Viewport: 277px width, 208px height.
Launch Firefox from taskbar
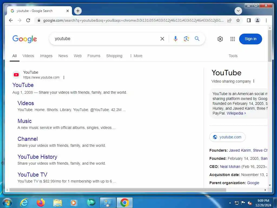point(41,203)
